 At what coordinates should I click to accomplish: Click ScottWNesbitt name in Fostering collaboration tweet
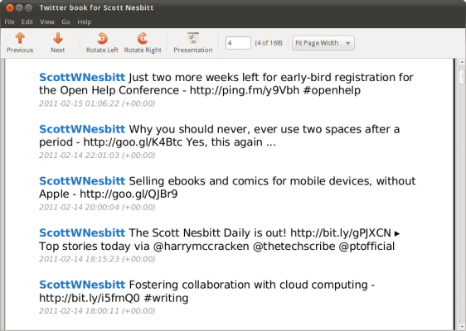pos(82,285)
